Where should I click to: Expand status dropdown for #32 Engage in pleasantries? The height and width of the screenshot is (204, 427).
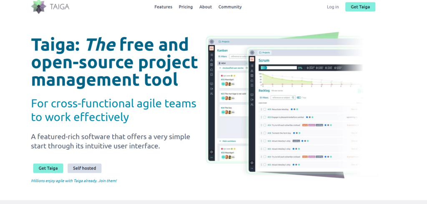point(352,117)
